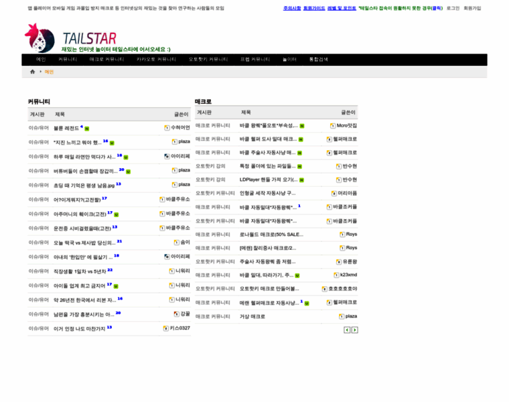The image size is (509, 402).
Task: Open the 놀이터 navigation menu item
Action: click(x=289, y=60)
